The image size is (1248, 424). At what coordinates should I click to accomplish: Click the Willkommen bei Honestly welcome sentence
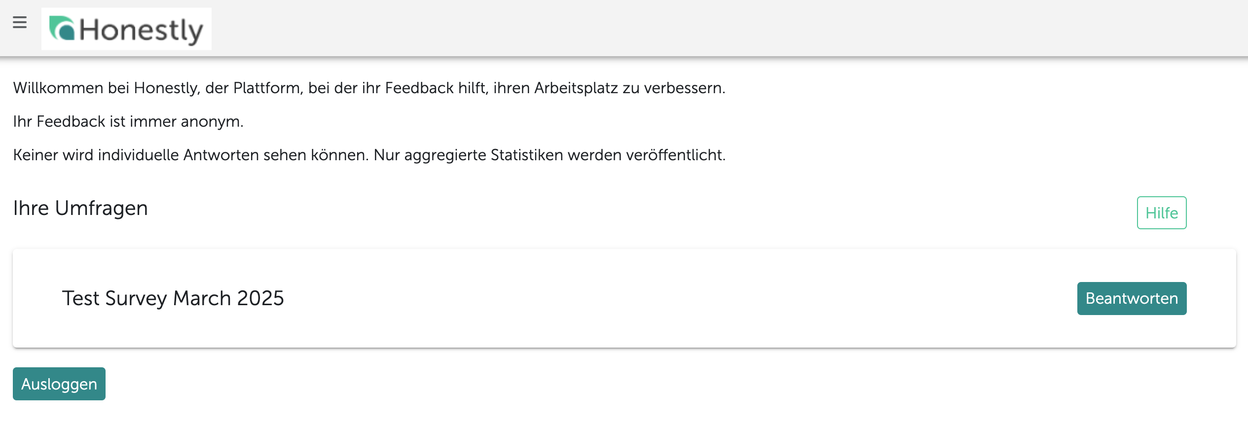(369, 88)
